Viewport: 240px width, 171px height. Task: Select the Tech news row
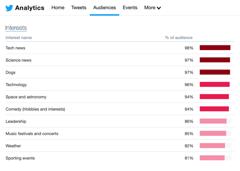[120, 48]
